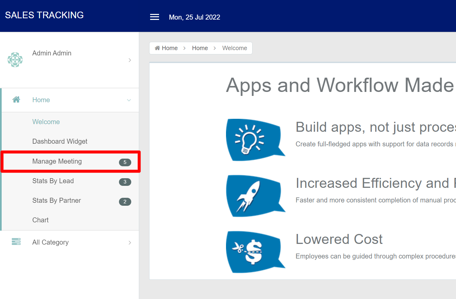Open the Welcome menu item
This screenshot has width=456, height=299.
pos(46,122)
